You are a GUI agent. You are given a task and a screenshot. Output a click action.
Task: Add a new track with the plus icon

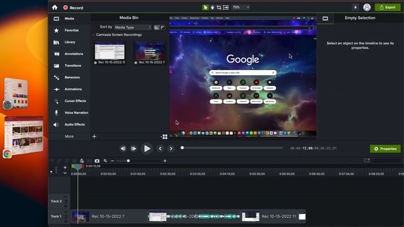pos(65,167)
